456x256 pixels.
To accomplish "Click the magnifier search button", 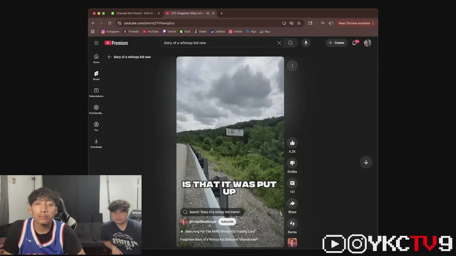I will click(290, 43).
